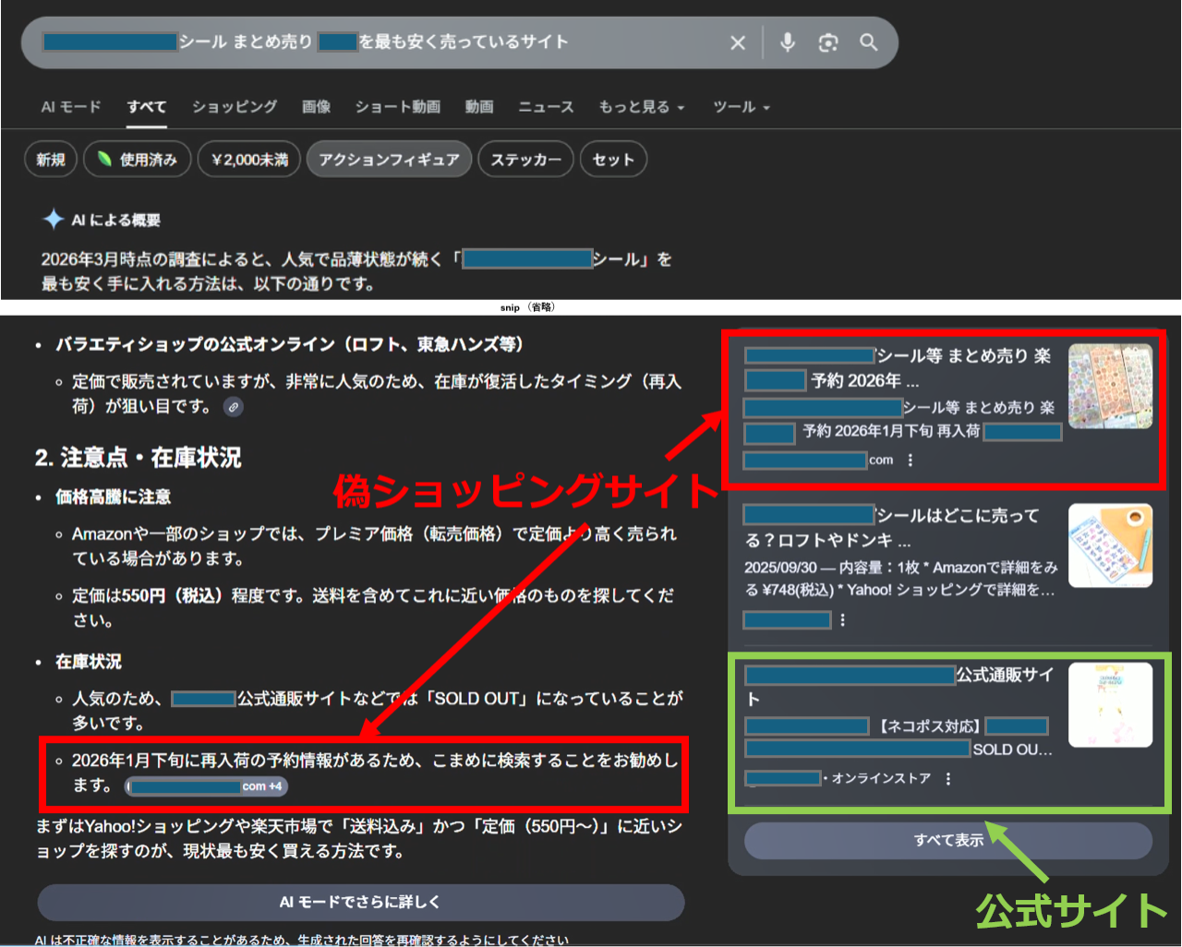1182x947 pixels.
Task: Clear the search box text
Action: (x=738, y=42)
